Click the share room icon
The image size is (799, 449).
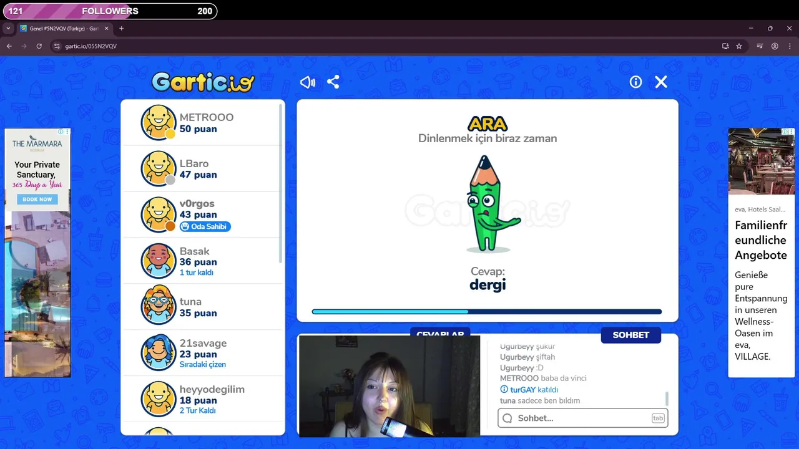click(333, 82)
